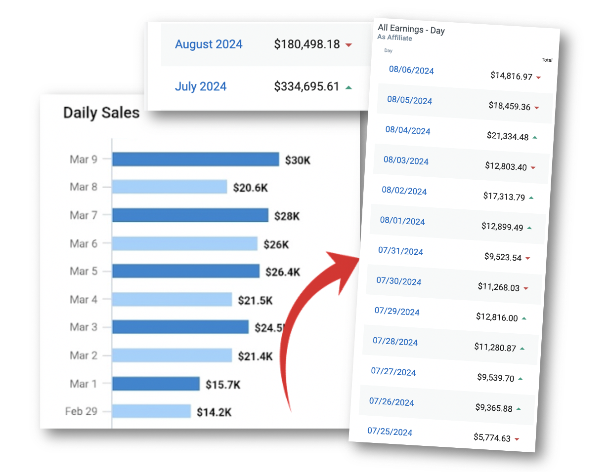Click the red trend arrow next to $12,803.40
The image size is (609, 472).
pyautogui.click(x=533, y=168)
